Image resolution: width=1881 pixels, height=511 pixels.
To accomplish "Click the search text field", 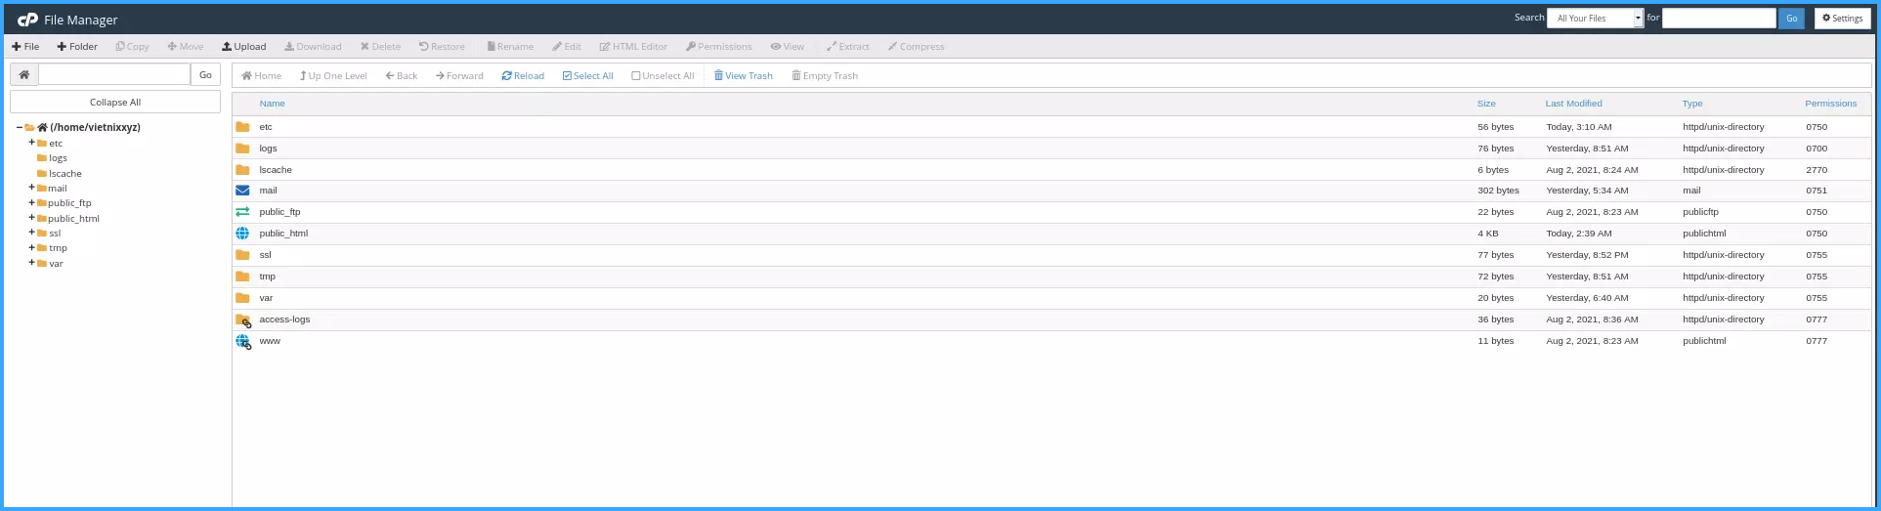I will 1719,18.
